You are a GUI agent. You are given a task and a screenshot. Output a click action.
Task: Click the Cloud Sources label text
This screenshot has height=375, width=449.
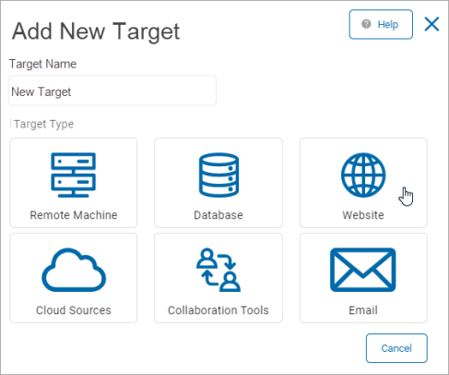74,310
